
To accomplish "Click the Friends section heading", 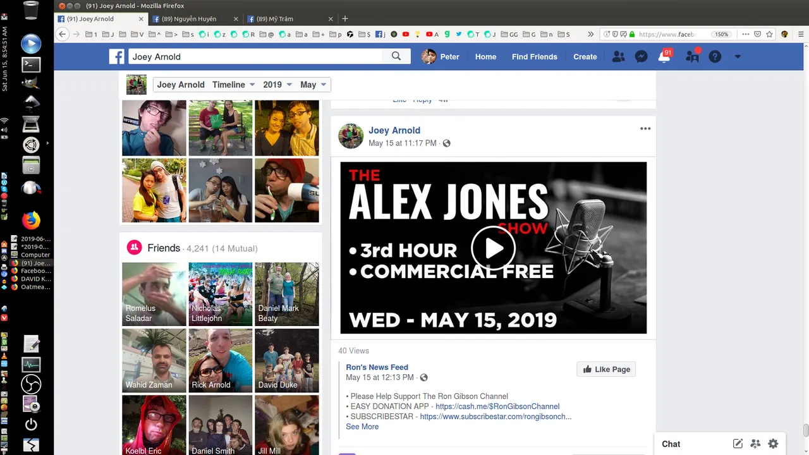I will (x=164, y=248).
